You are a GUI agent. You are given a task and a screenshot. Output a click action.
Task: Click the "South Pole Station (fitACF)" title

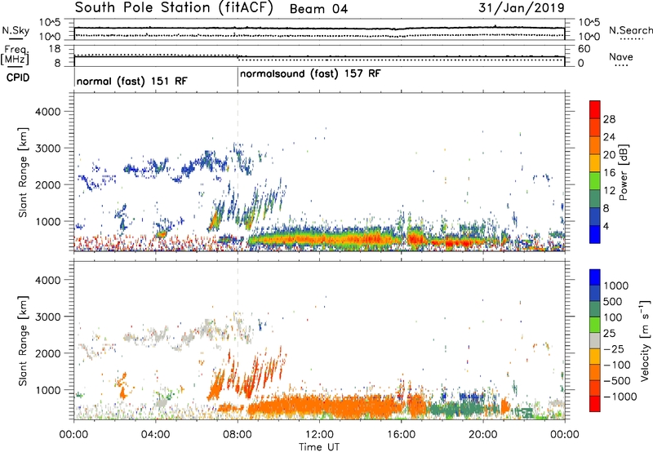click(x=174, y=8)
